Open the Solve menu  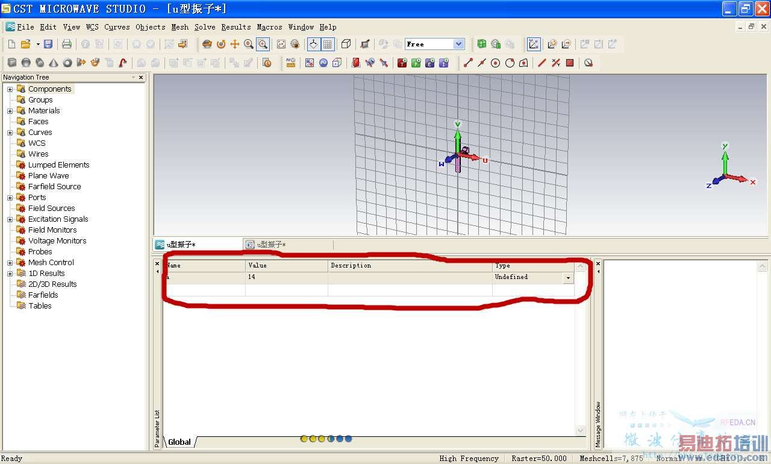pyautogui.click(x=205, y=27)
